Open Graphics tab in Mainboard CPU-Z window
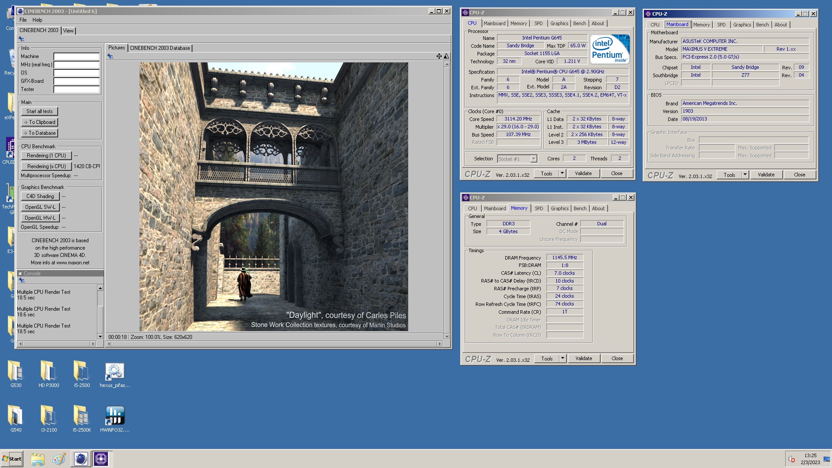The width and height of the screenshot is (832, 468). [742, 25]
